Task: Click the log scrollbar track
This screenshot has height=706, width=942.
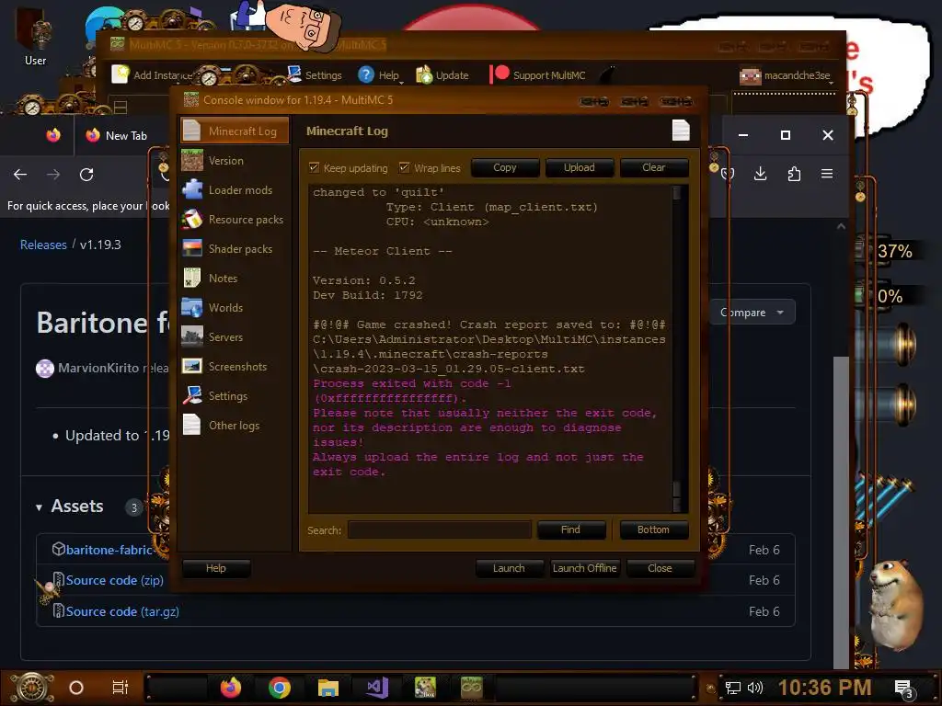Action: point(677,348)
